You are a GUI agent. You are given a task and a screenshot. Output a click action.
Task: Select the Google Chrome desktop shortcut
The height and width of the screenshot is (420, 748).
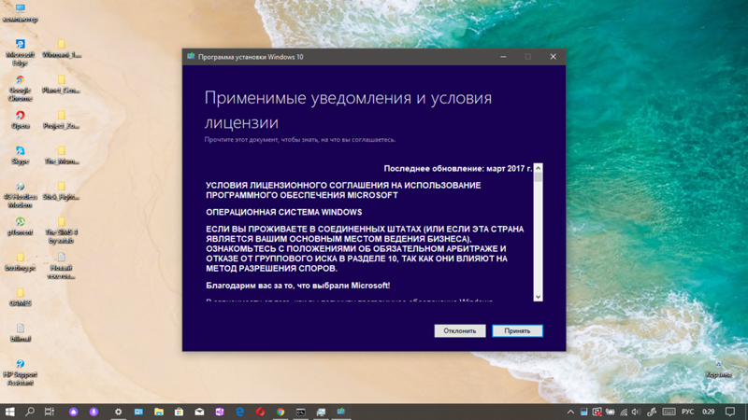[20, 88]
